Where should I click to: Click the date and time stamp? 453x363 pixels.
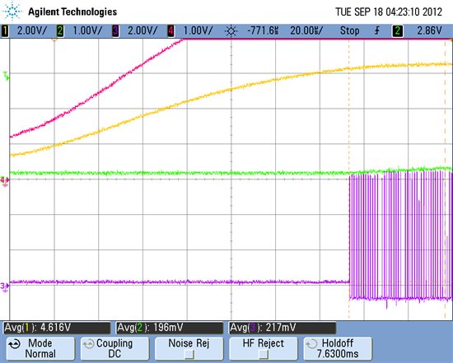tap(389, 12)
